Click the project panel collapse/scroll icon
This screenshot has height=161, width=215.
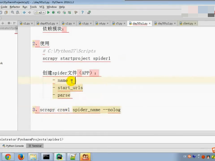3,23
